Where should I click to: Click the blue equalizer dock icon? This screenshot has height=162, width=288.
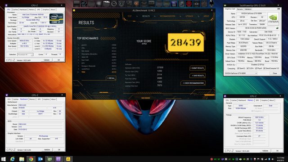(x=174, y=4)
